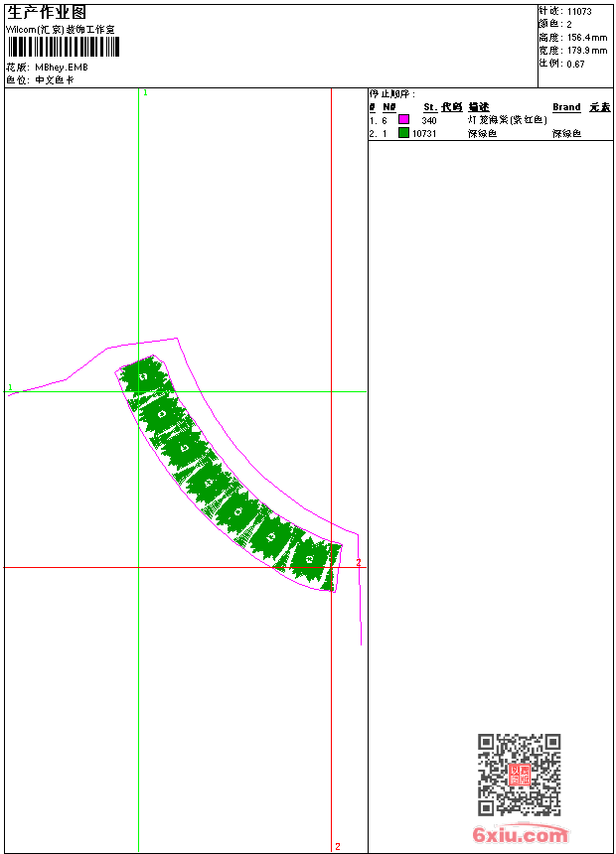Select stitch count 340 in row 1
The height and width of the screenshot is (854, 616).
[429, 120]
